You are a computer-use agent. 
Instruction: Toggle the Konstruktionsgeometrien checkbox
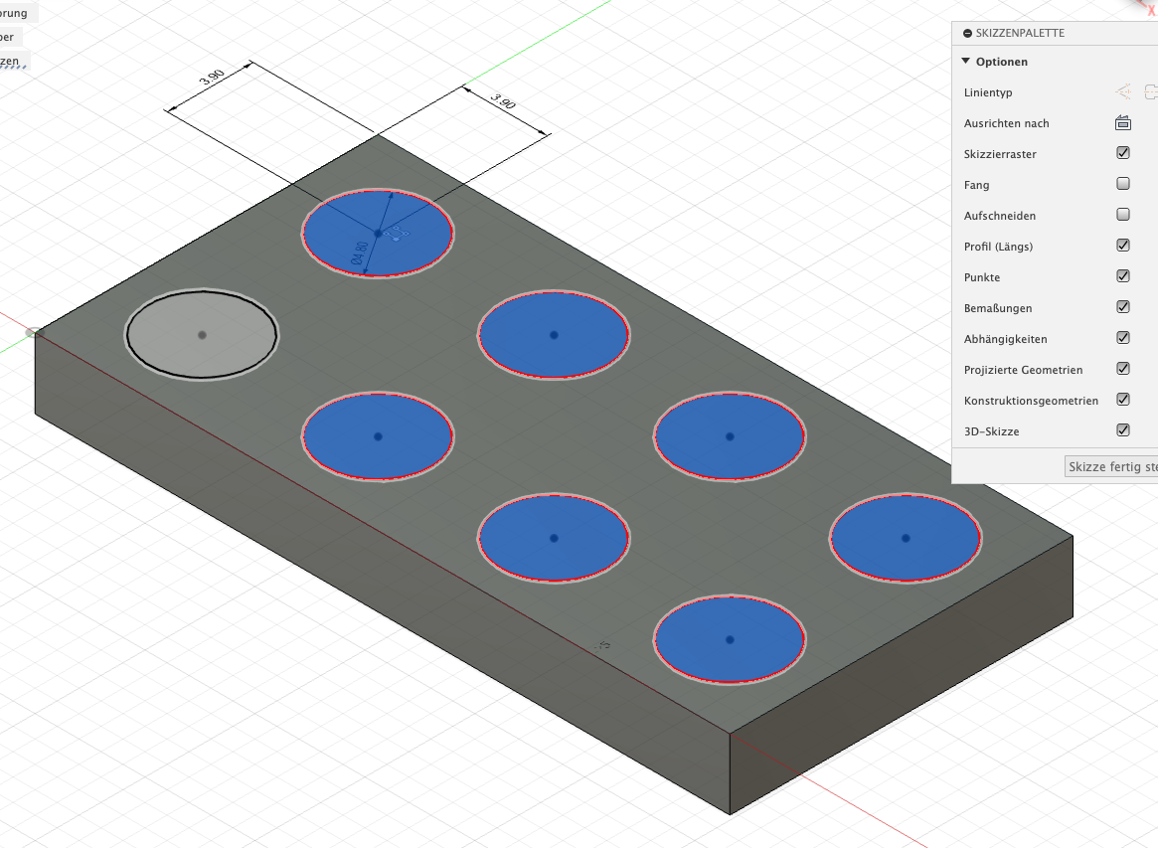1123,400
